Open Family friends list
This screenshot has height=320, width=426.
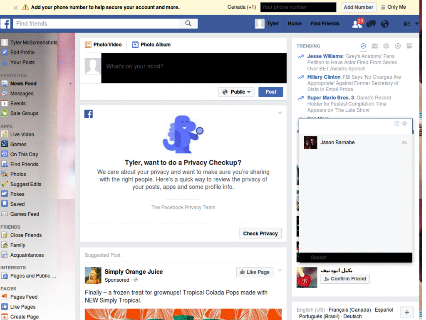[x=13, y=245]
